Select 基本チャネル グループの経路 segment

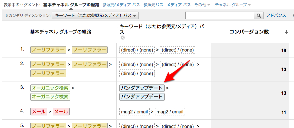tap(71, 5)
